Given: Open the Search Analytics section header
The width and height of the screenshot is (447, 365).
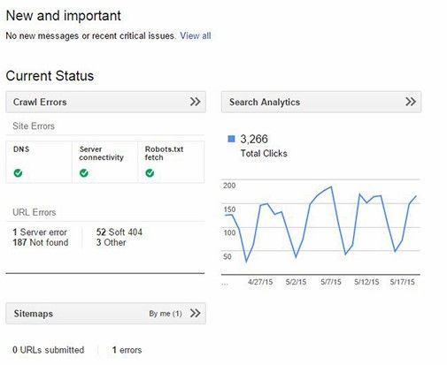Looking at the screenshot, I should pyautogui.click(x=321, y=102).
